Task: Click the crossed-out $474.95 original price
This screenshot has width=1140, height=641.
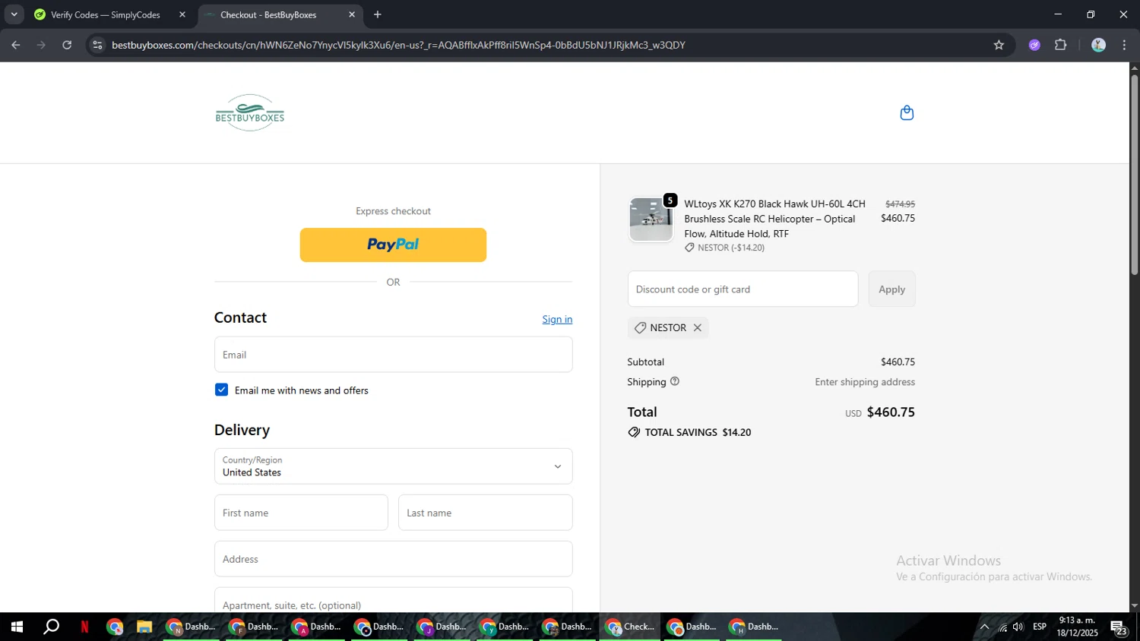Action: tap(900, 204)
